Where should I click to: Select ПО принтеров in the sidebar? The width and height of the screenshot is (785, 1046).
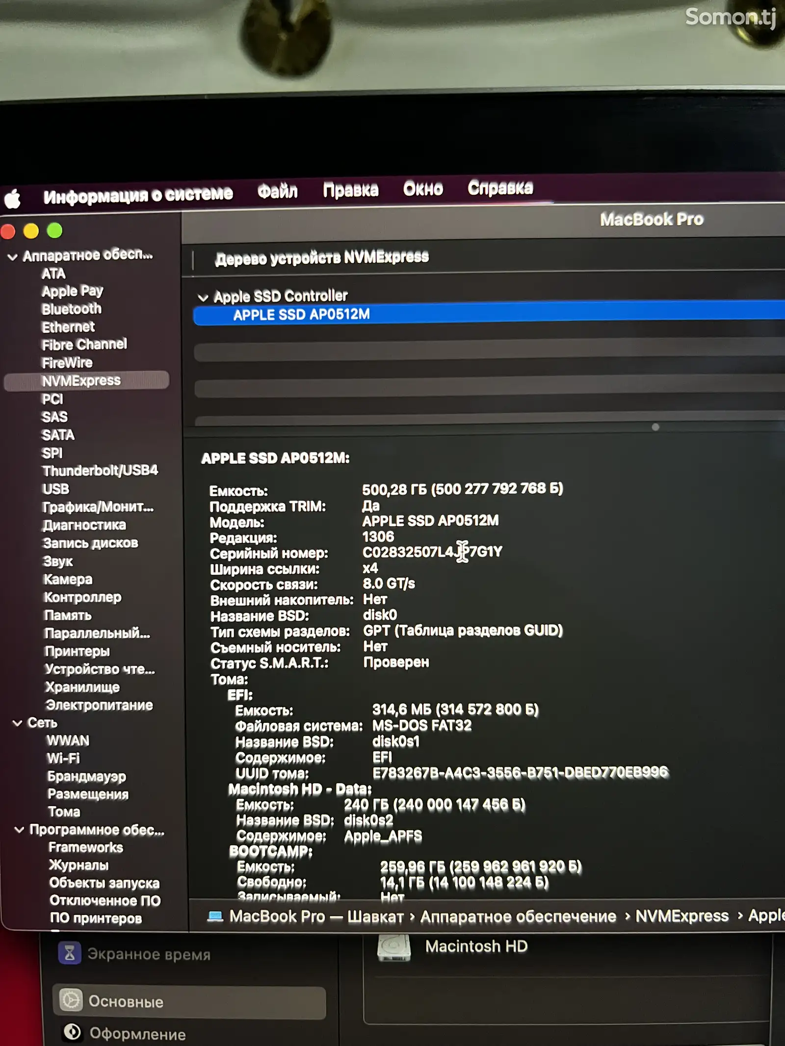(x=96, y=918)
